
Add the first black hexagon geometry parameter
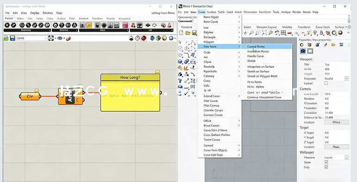pos(7,25)
